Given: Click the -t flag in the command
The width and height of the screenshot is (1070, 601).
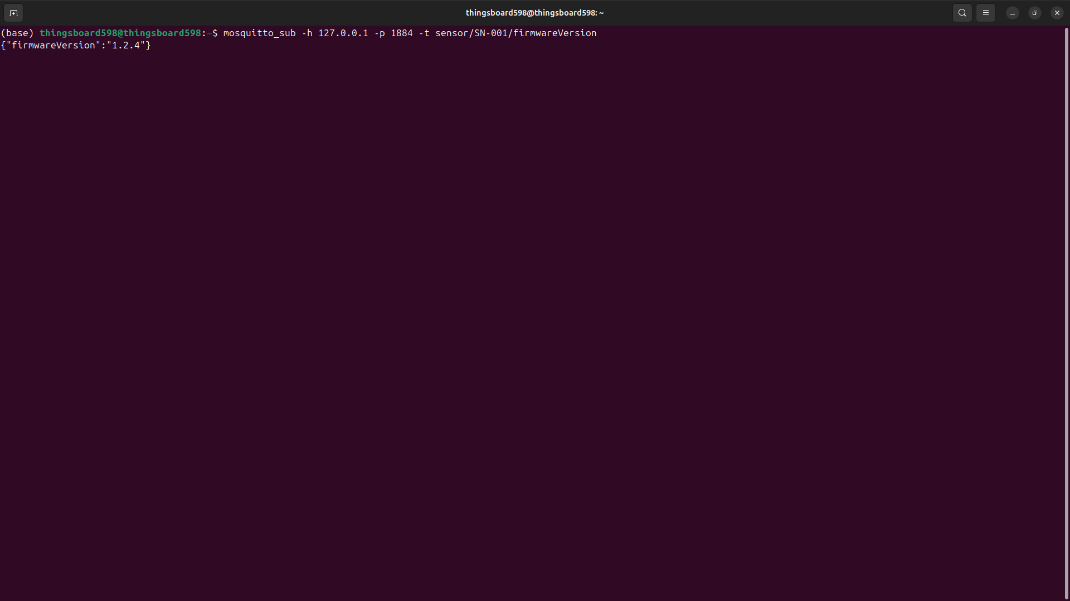Looking at the screenshot, I should pos(424,33).
